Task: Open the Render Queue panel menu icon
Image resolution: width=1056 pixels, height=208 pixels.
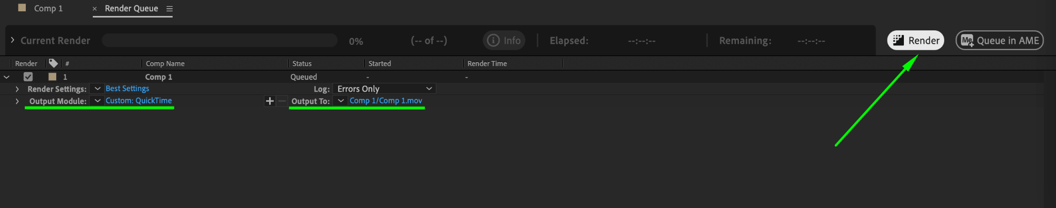Action: click(x=169, y=9)
